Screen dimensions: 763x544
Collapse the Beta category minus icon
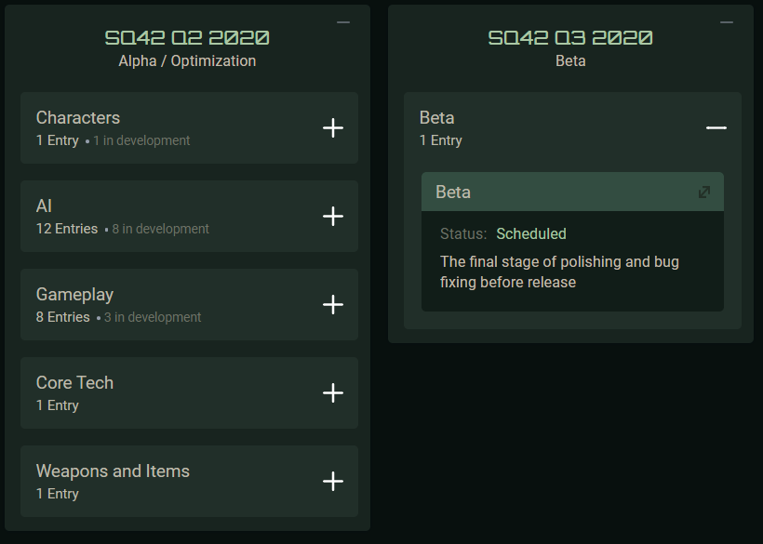click(x=716, y=128)
